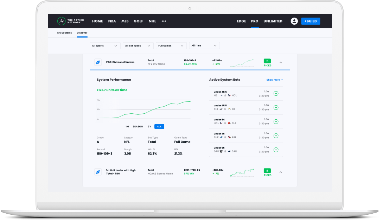Click the Show more link for Active System Bets

(274, 80)
